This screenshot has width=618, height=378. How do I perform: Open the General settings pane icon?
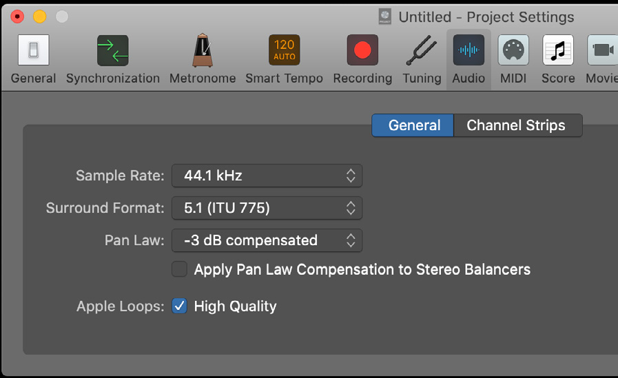34,50
